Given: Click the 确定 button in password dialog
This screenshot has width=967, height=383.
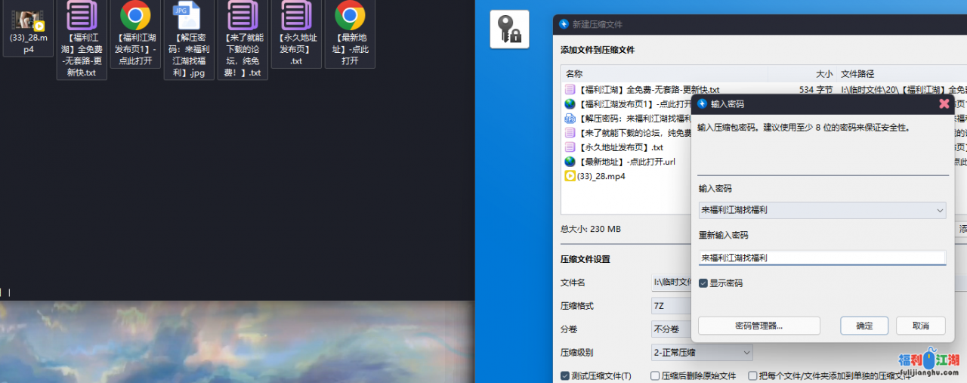Looking at the screenshot, I should [x=864, y=326].
